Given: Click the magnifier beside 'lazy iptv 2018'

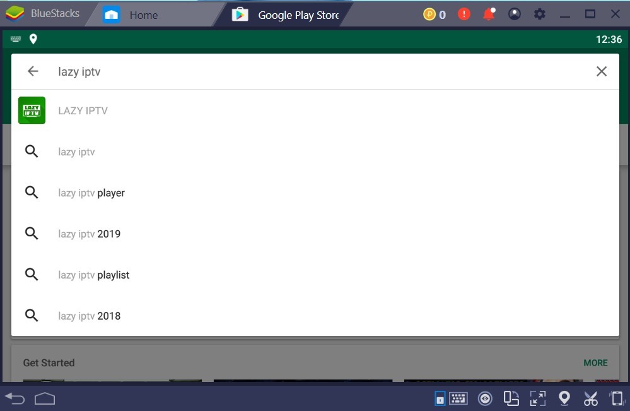Looking at the screenshot, I should (x=32, y=315).
